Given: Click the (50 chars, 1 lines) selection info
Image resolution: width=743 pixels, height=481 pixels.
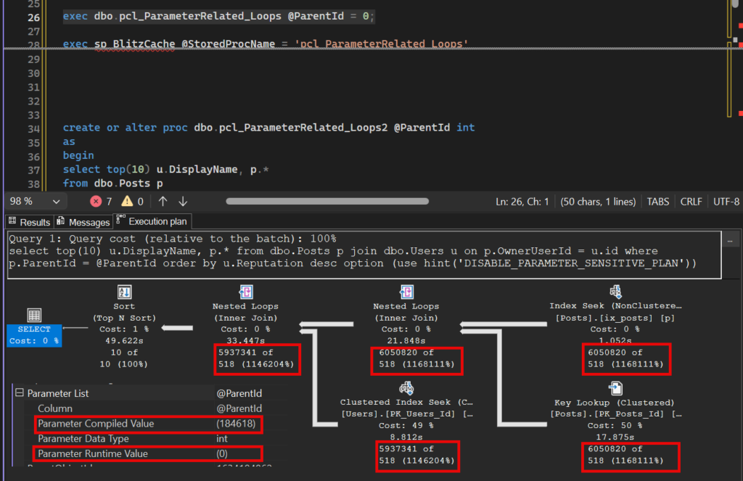Looking at the screenshot, I should [598, 202].
